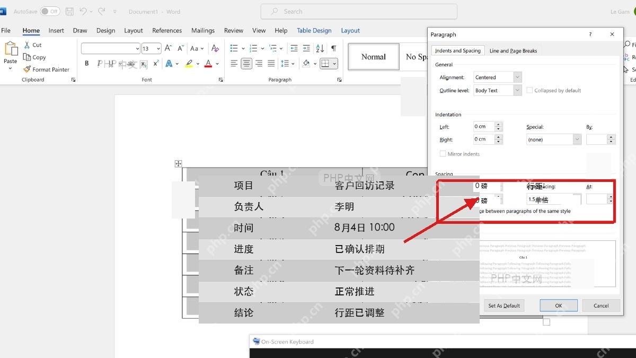Toggle Center alignment in ribbon
The image size is (636, 358).
point(246,64)
